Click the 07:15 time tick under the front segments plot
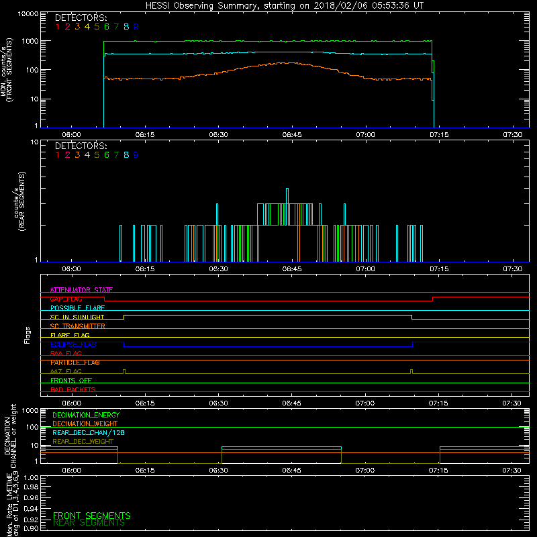537x537 pixels. pyautogui.click(x=439, y=135)
